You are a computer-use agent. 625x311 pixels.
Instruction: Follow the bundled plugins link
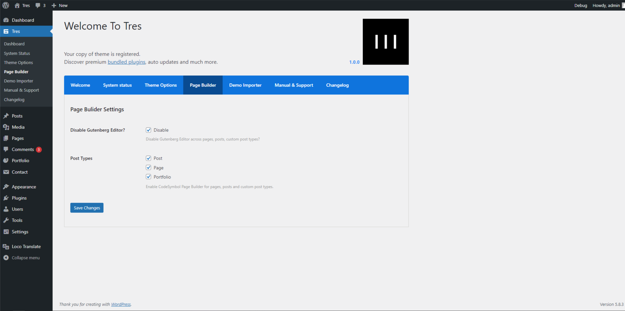[x=126, y=62]
